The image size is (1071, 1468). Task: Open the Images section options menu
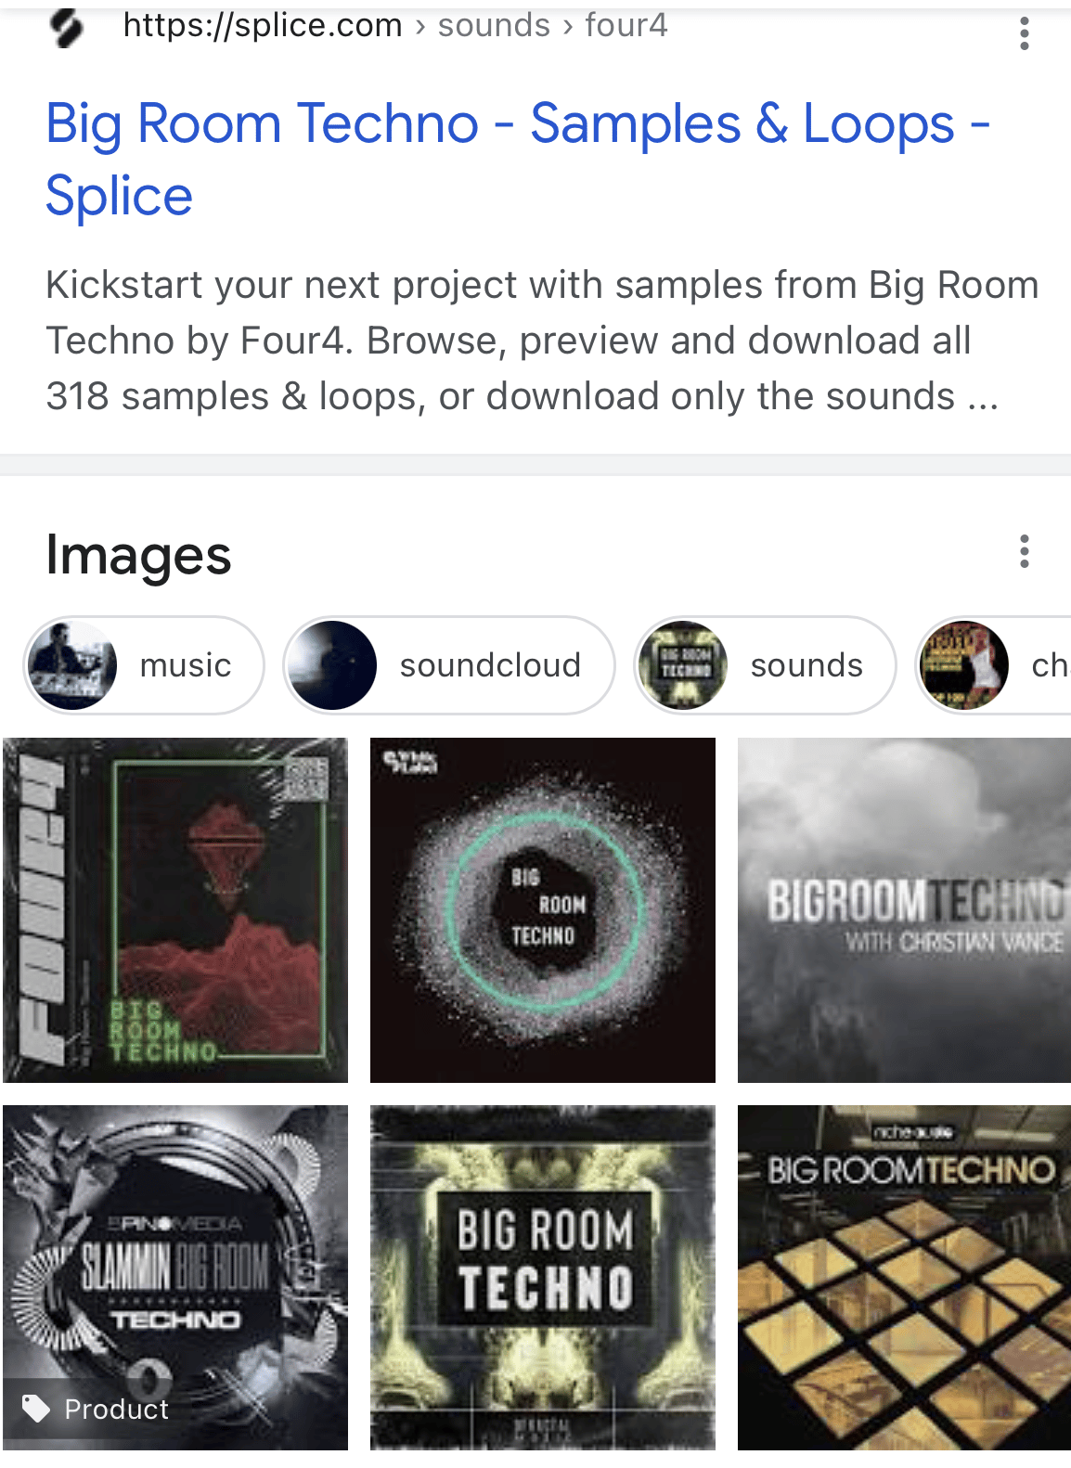(1024, 551)
